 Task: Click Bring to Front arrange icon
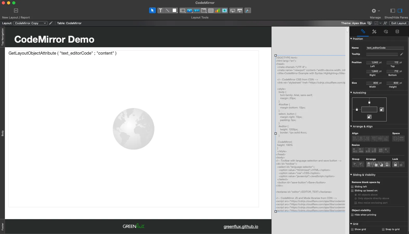pos(369,164)
